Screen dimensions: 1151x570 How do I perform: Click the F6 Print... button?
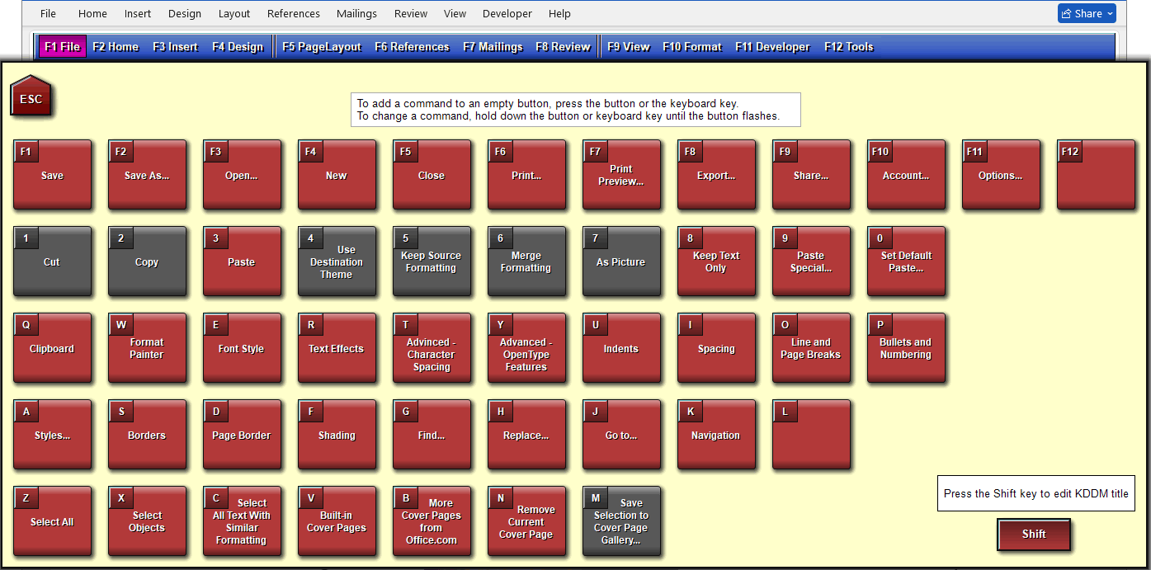(x=526, y=175)
